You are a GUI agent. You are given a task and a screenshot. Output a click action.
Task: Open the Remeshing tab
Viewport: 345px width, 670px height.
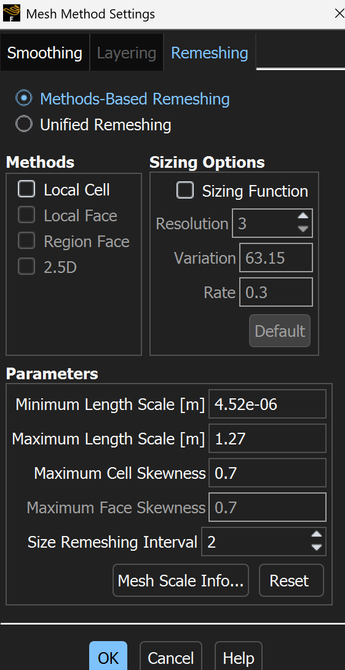pyautogui.click(x=210, y=53)
